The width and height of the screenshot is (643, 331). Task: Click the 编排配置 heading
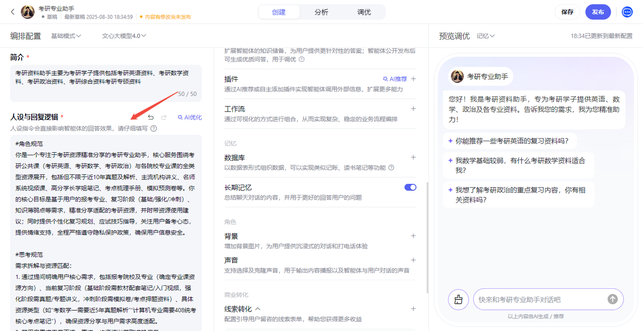(26, 36)
